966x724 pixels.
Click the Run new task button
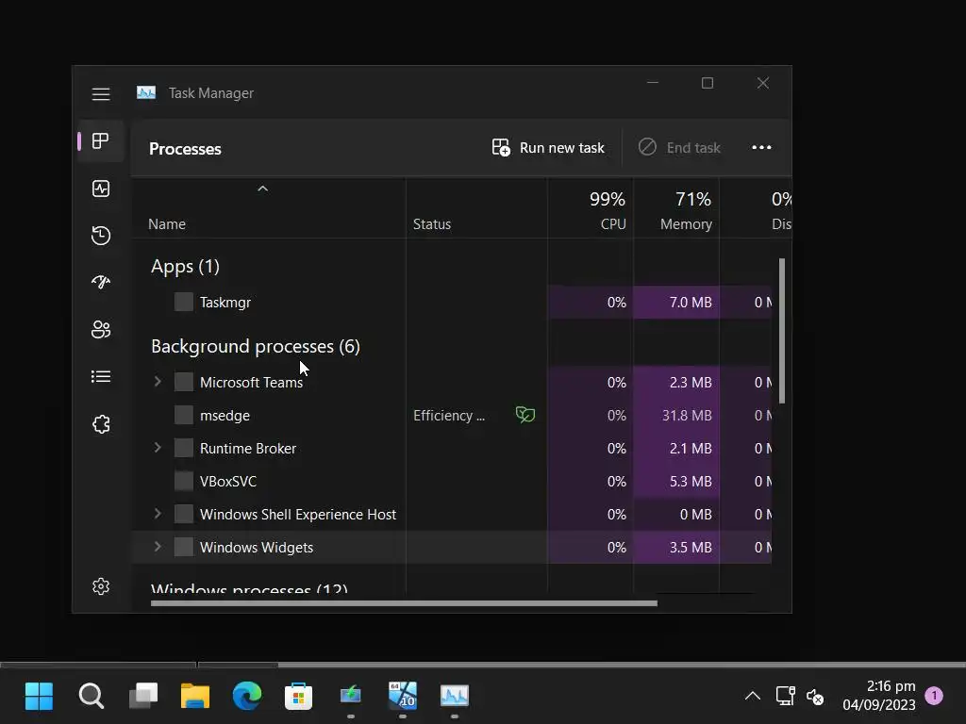548,148
